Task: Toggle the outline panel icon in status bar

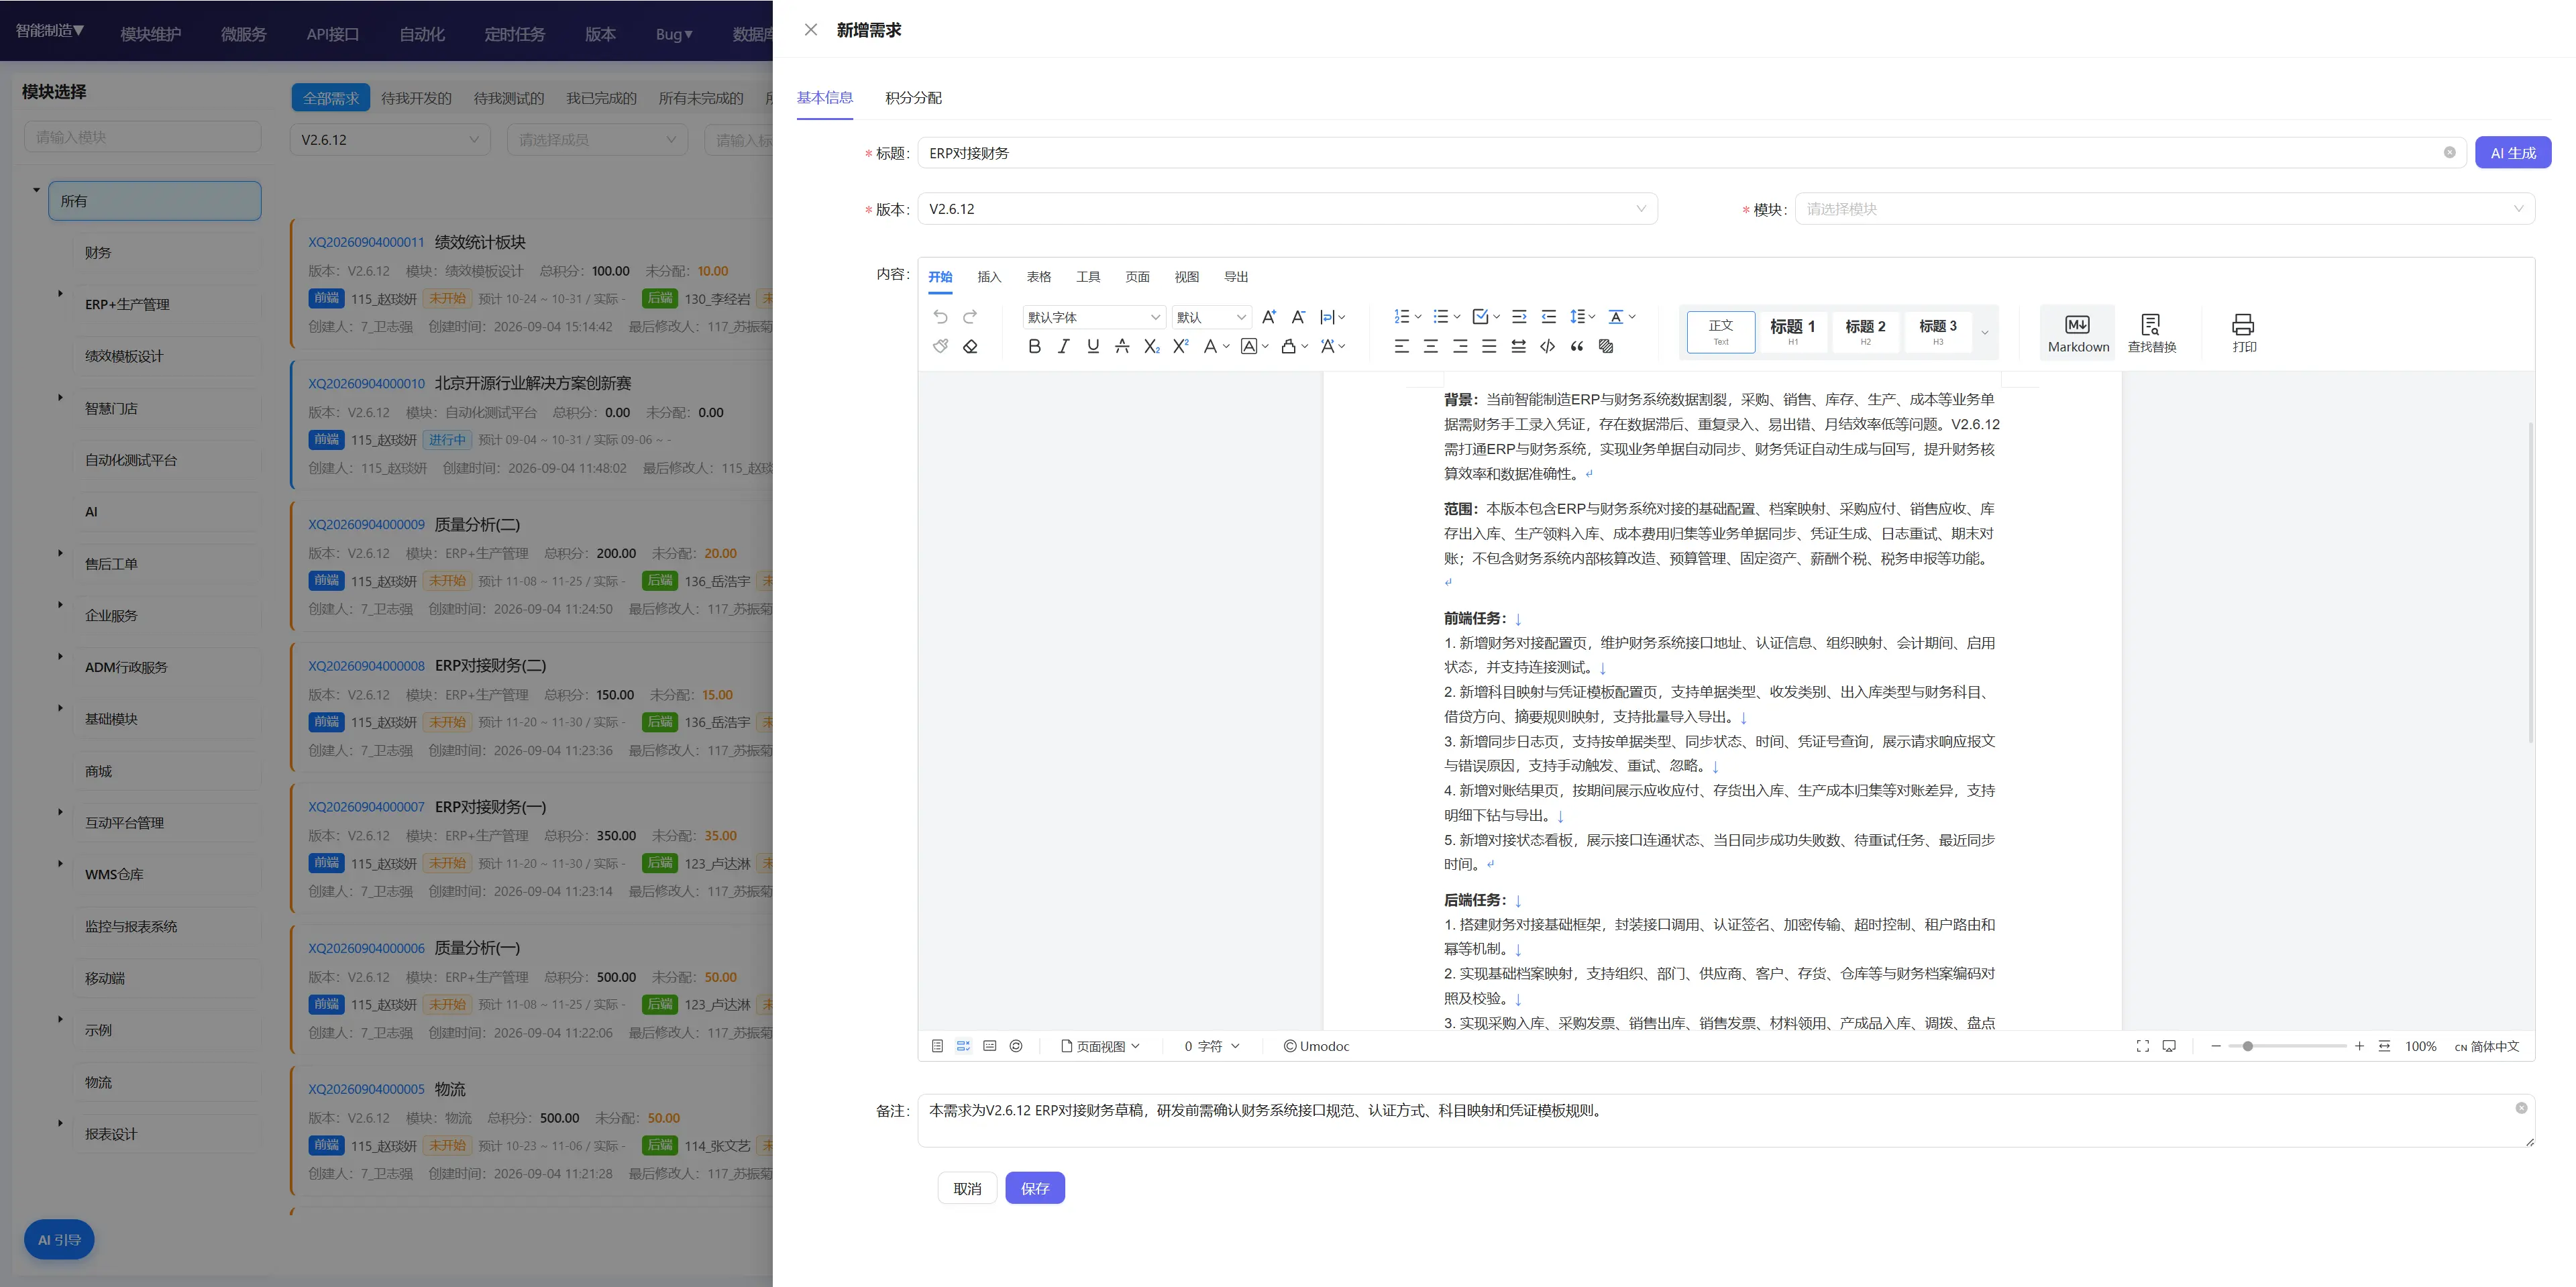Action: 937,1046
